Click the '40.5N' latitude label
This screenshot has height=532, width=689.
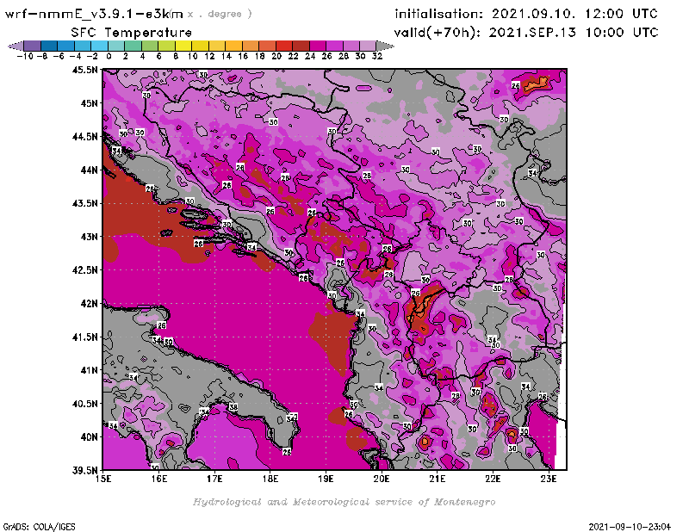tap(84, 403)
